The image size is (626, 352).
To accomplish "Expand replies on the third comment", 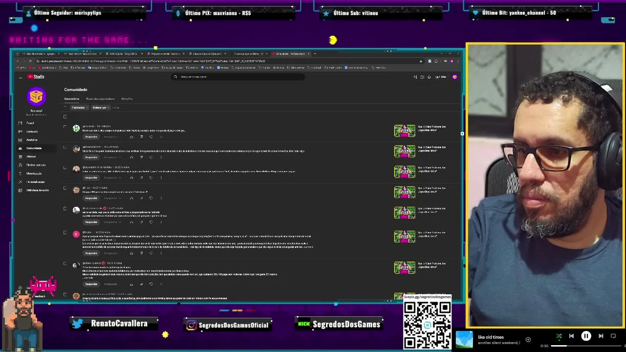I will click(x=112, y=178).
